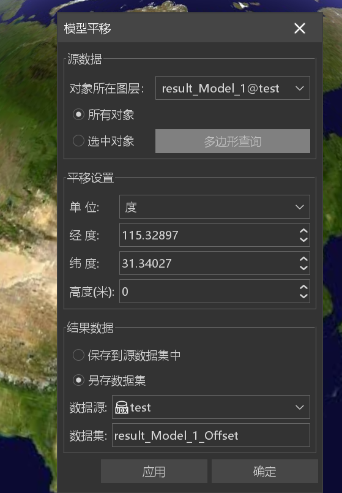Click the 应用 button
342x493 pixels.
tap(154, 472)
